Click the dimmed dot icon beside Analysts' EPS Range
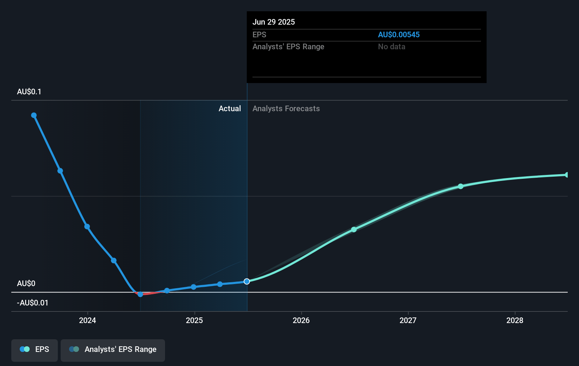The image size is (579, 366). point(74,349)
